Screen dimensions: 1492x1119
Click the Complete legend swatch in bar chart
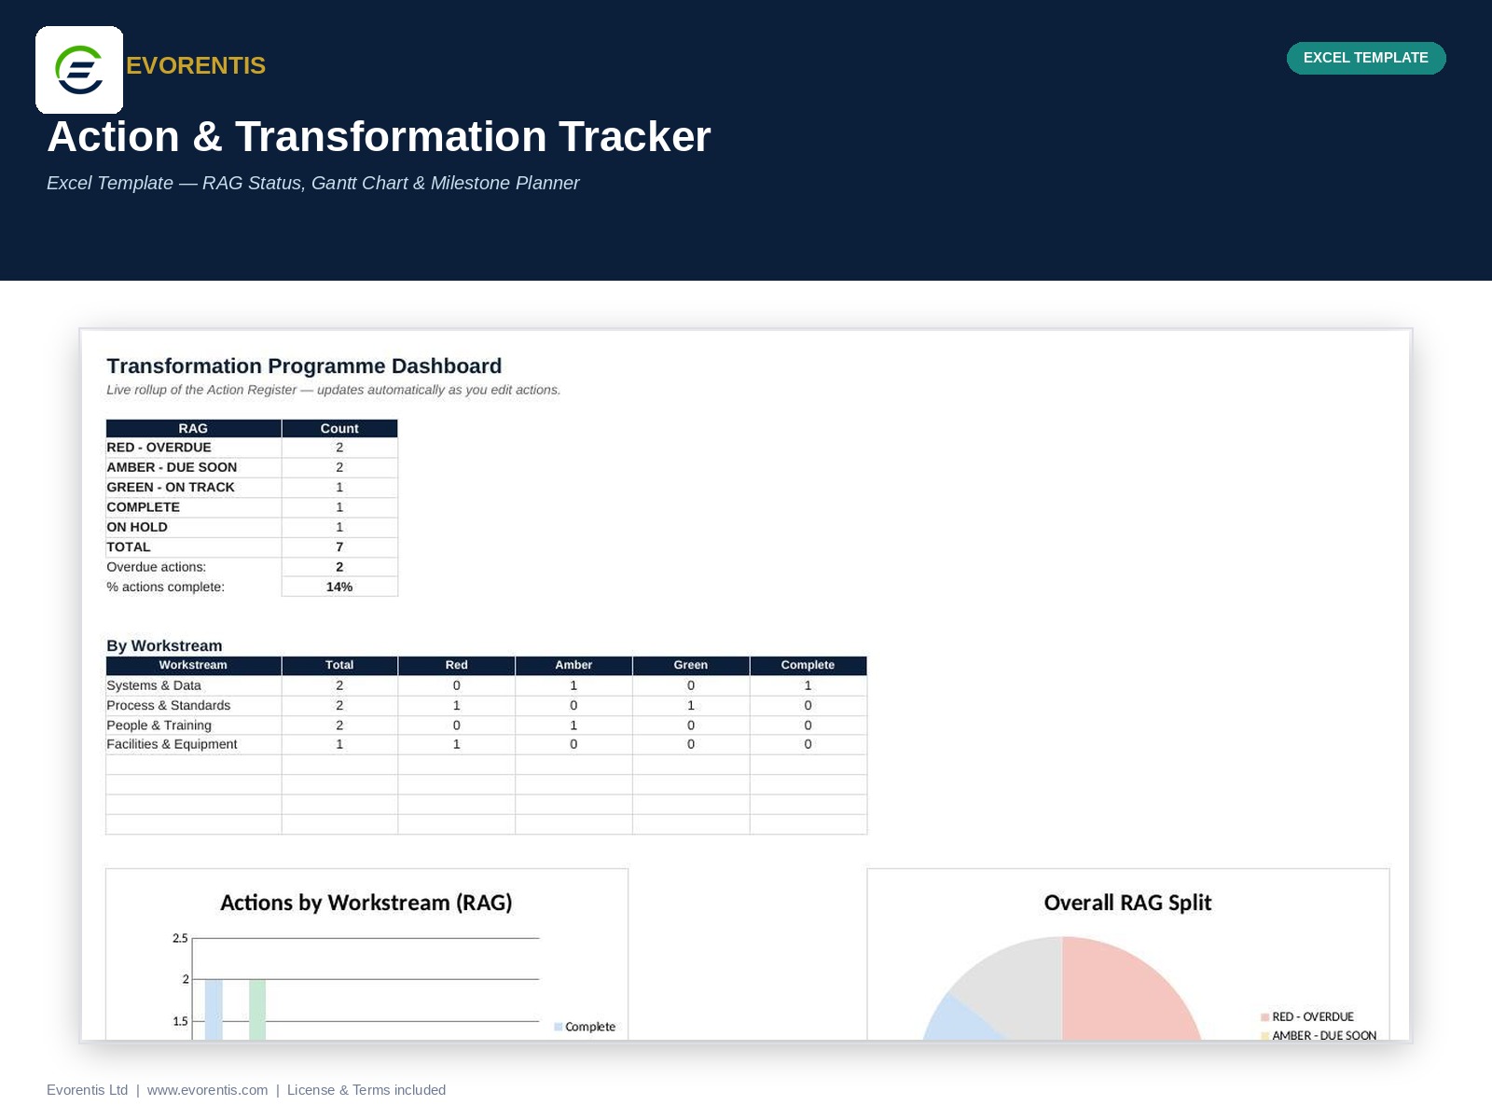pos(559,1027)
